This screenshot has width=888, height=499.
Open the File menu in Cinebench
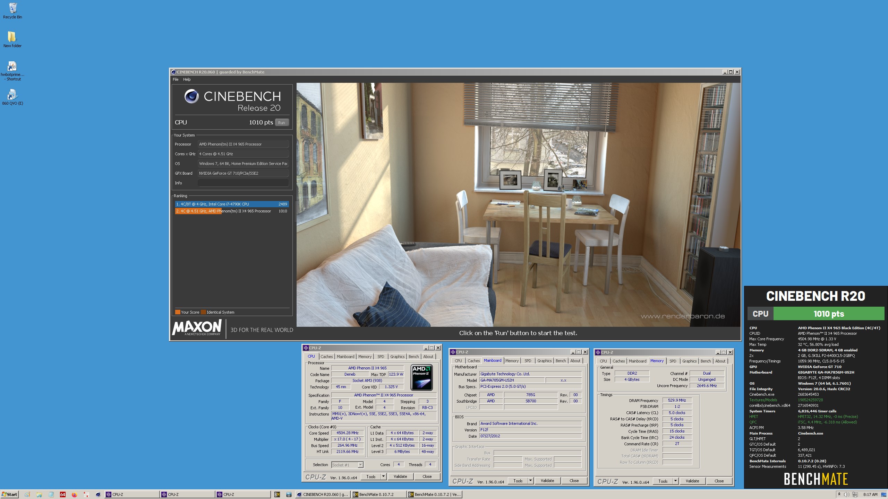click(x=176, y=79)
